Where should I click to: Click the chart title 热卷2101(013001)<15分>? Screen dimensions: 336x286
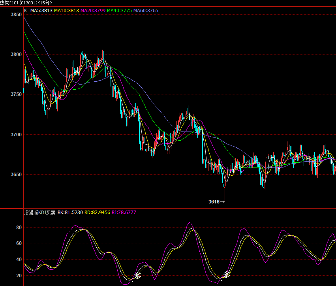[26, 3]
